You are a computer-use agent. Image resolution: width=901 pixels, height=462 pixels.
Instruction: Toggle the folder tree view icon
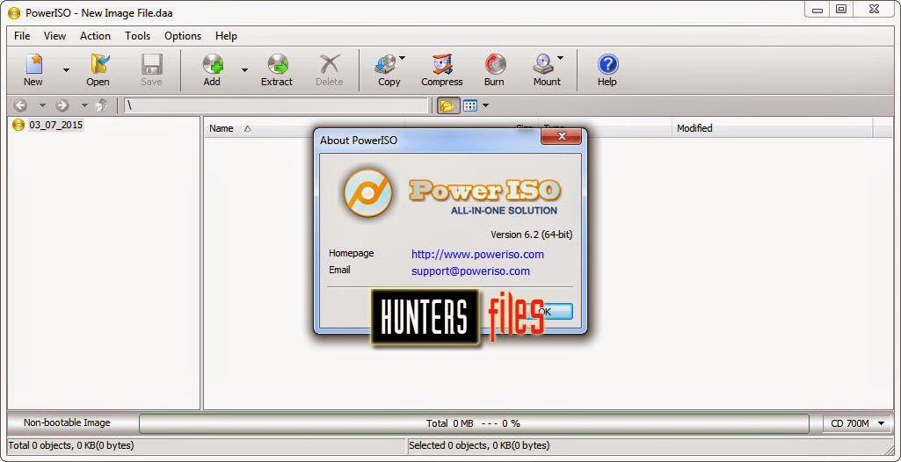(x=447, y=105)
